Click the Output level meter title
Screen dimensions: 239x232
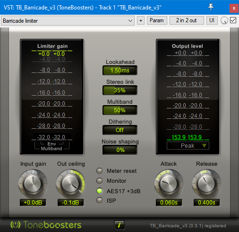tap(188, 46)
